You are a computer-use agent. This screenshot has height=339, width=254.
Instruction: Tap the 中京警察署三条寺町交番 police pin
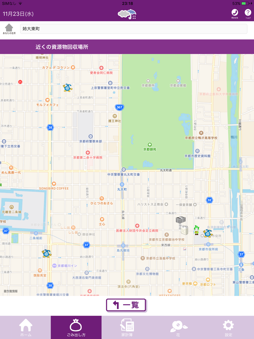click(194, 269)
